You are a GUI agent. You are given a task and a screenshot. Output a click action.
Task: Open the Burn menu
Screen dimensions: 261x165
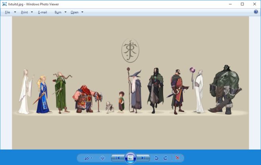point(58,12)
